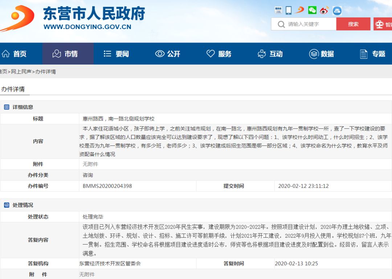
Task: Click the 无附件 value in 处理情况 section
Action: [x=87, y=275]
